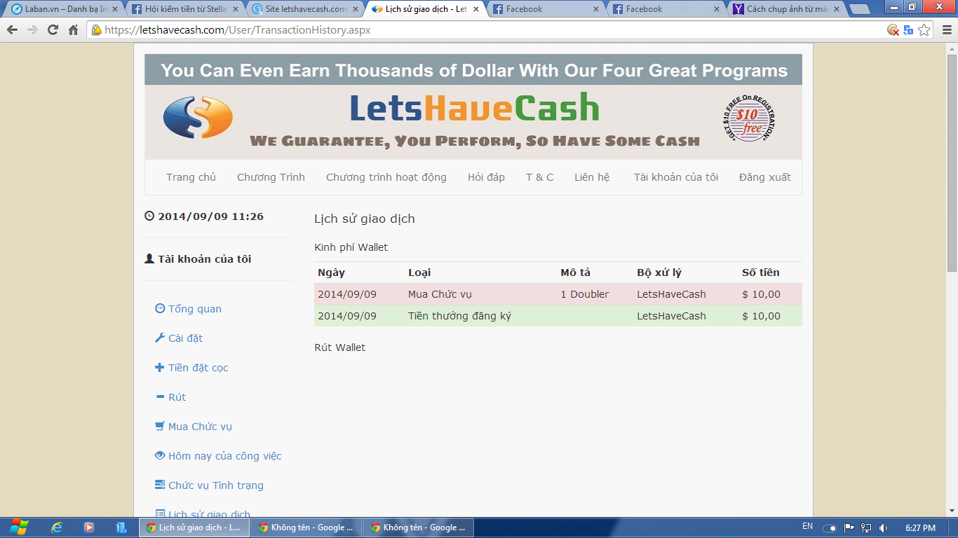Open the Hỏi đáp page
Image resolution: width=958 pixels, height=538 pixels.
pyautogui.click(x=486, y=177)
